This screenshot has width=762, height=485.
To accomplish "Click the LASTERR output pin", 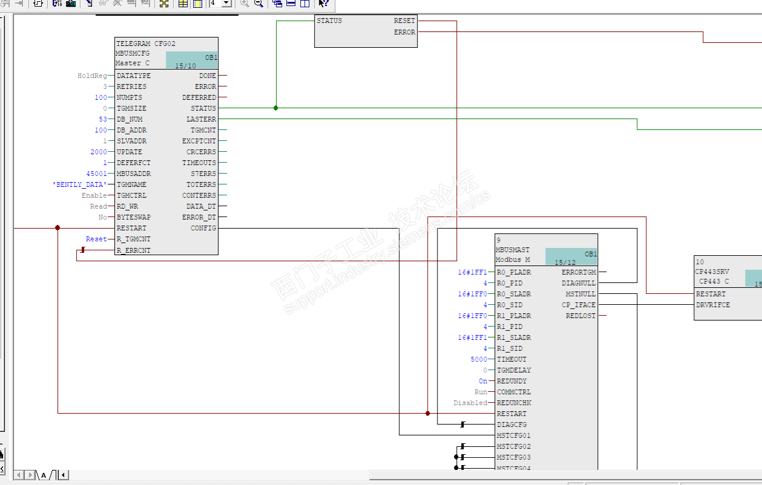I will click(201, 119).
